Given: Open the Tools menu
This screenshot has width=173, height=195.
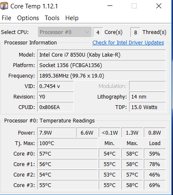Looking at the screenshot, I should point(52,18).
